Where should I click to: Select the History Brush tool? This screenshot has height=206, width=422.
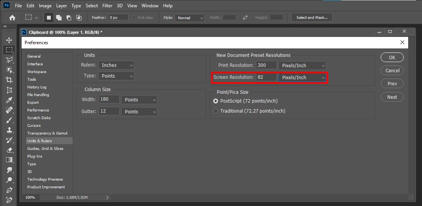(x=9, y=140)
